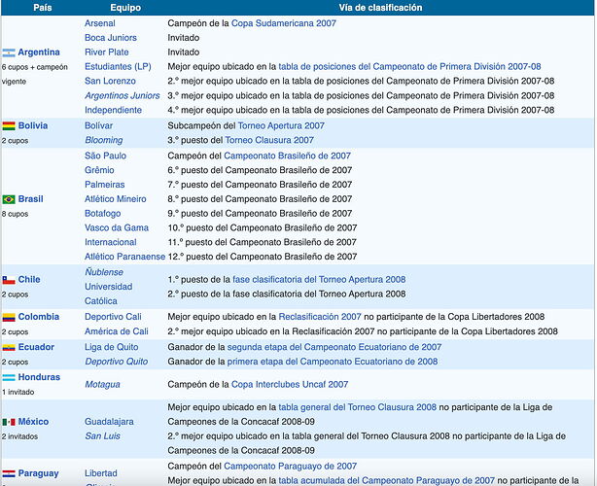Click the Honduras flag icon
597x486 pixels.
[x=9, y=377]
